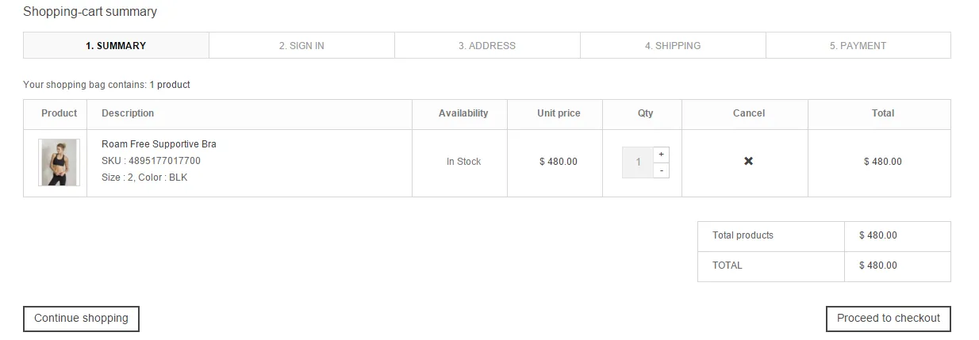Screen dimensions: 979x340
Task: Open the Roam Free Supportive Bra link
Action: click(159, 144)
